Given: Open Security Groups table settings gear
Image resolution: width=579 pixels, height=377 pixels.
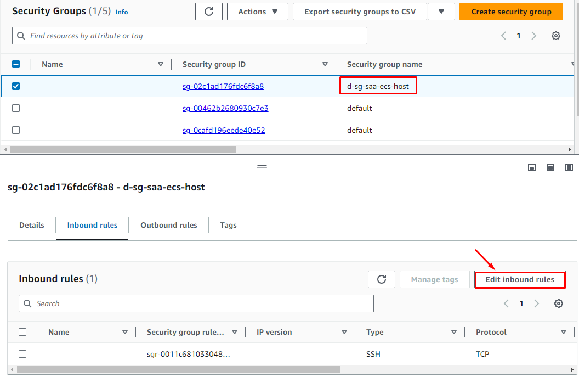Looking at the screenshot, I should point(555,36).
